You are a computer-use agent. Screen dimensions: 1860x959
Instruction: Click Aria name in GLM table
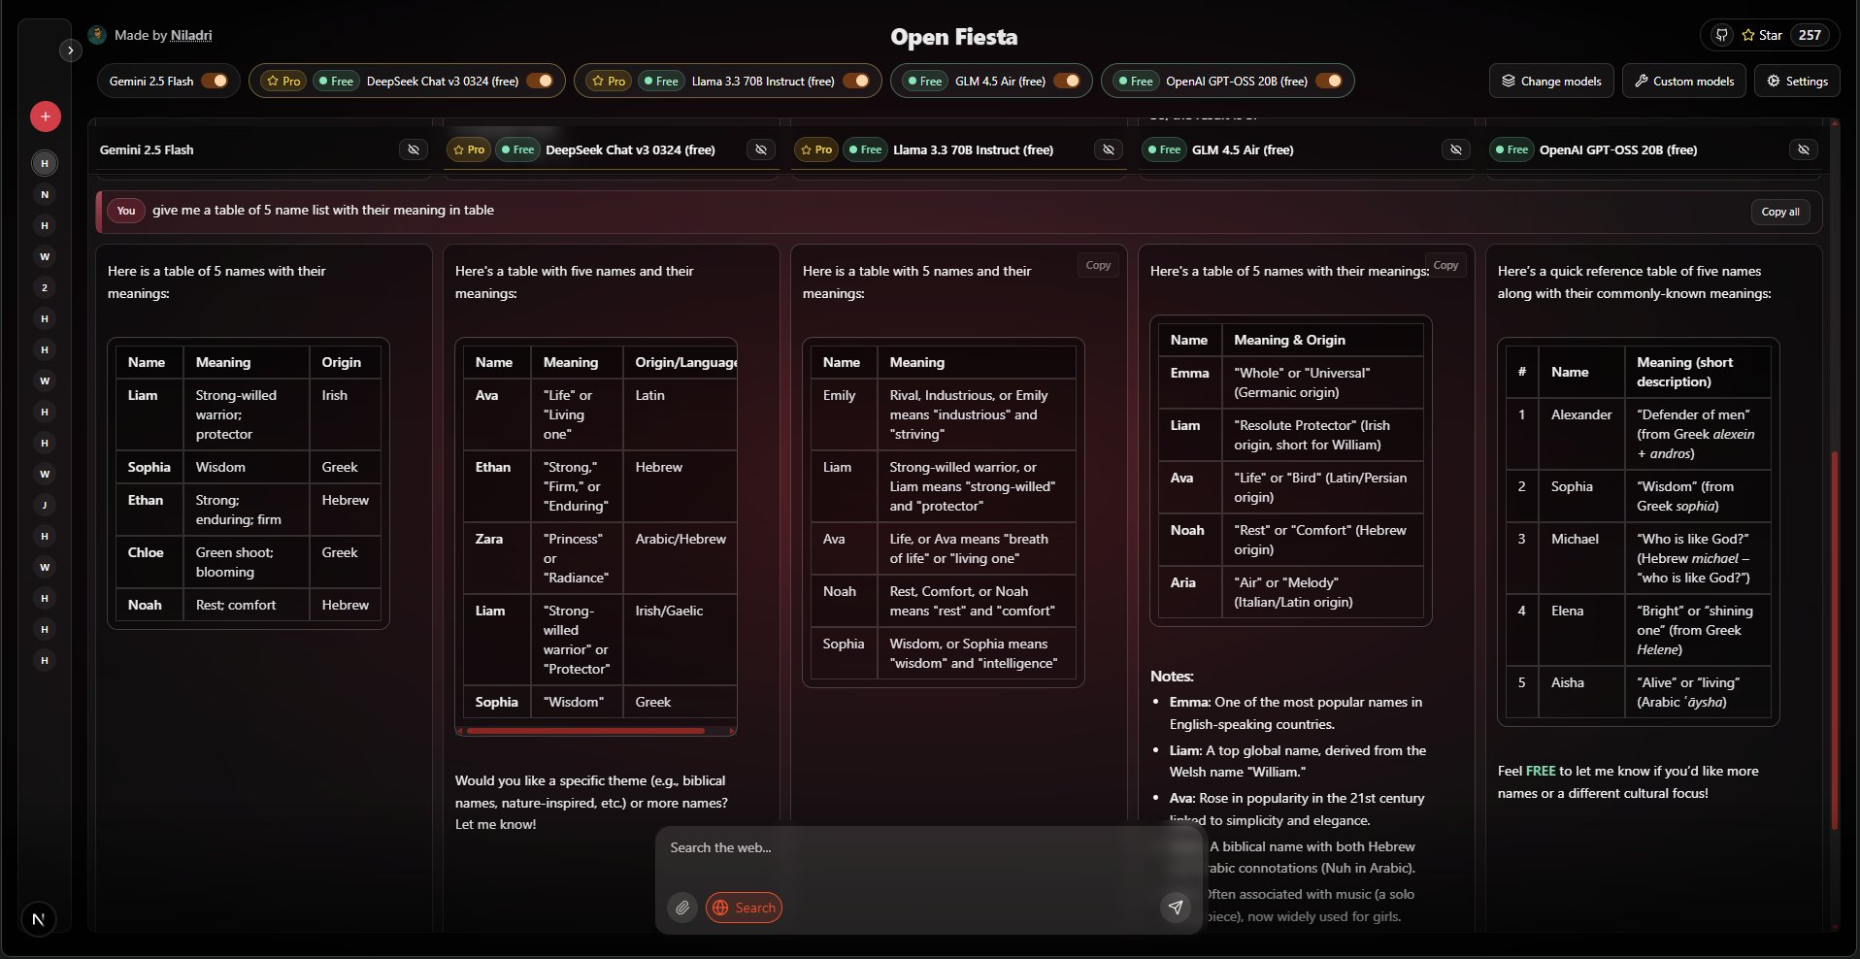1182,582
